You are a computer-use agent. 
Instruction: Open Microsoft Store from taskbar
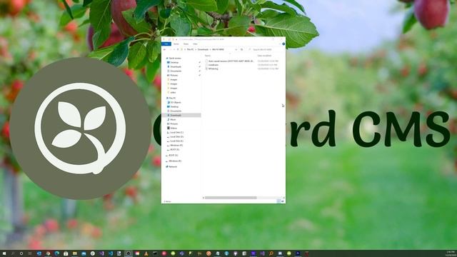click(x=66, y=253)
